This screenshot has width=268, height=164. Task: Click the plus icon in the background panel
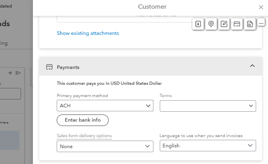tap(10, 73)
